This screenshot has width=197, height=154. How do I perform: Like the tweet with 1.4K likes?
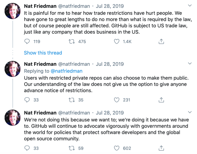tap(117, 41)
